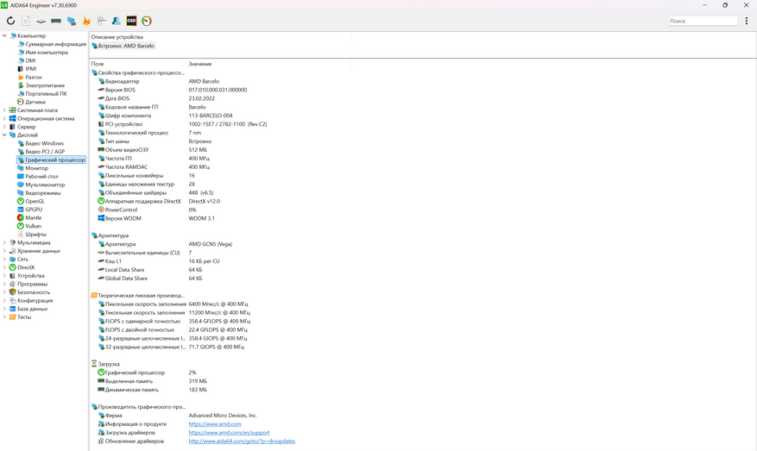Image resolution: width=757 pixels, height=451 pixels.
Task: Select the DirectX tree node label
Action: (x=26, y=267)
